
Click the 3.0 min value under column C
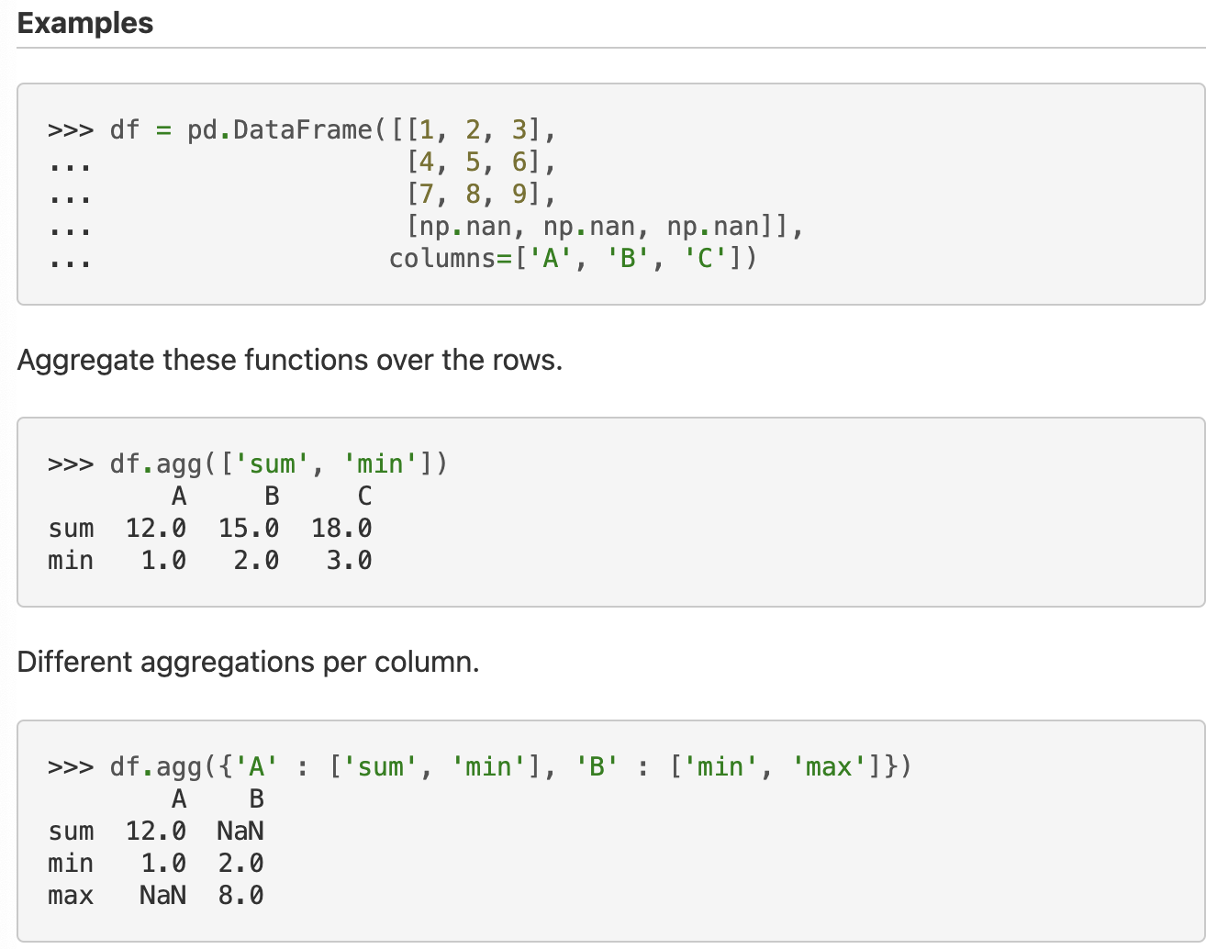coord(350,561)
